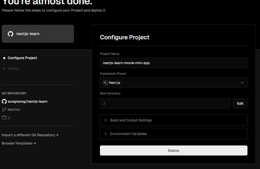Image resolution: width=260 pixels, height=169 pixels.
Task: Click the ./ path text beside folder icon
Action: point(9,117)
